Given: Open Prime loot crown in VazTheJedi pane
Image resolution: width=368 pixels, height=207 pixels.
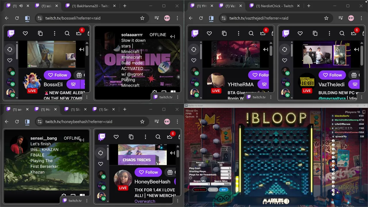Looking at the screenshot, I should (x=354, y=33).
